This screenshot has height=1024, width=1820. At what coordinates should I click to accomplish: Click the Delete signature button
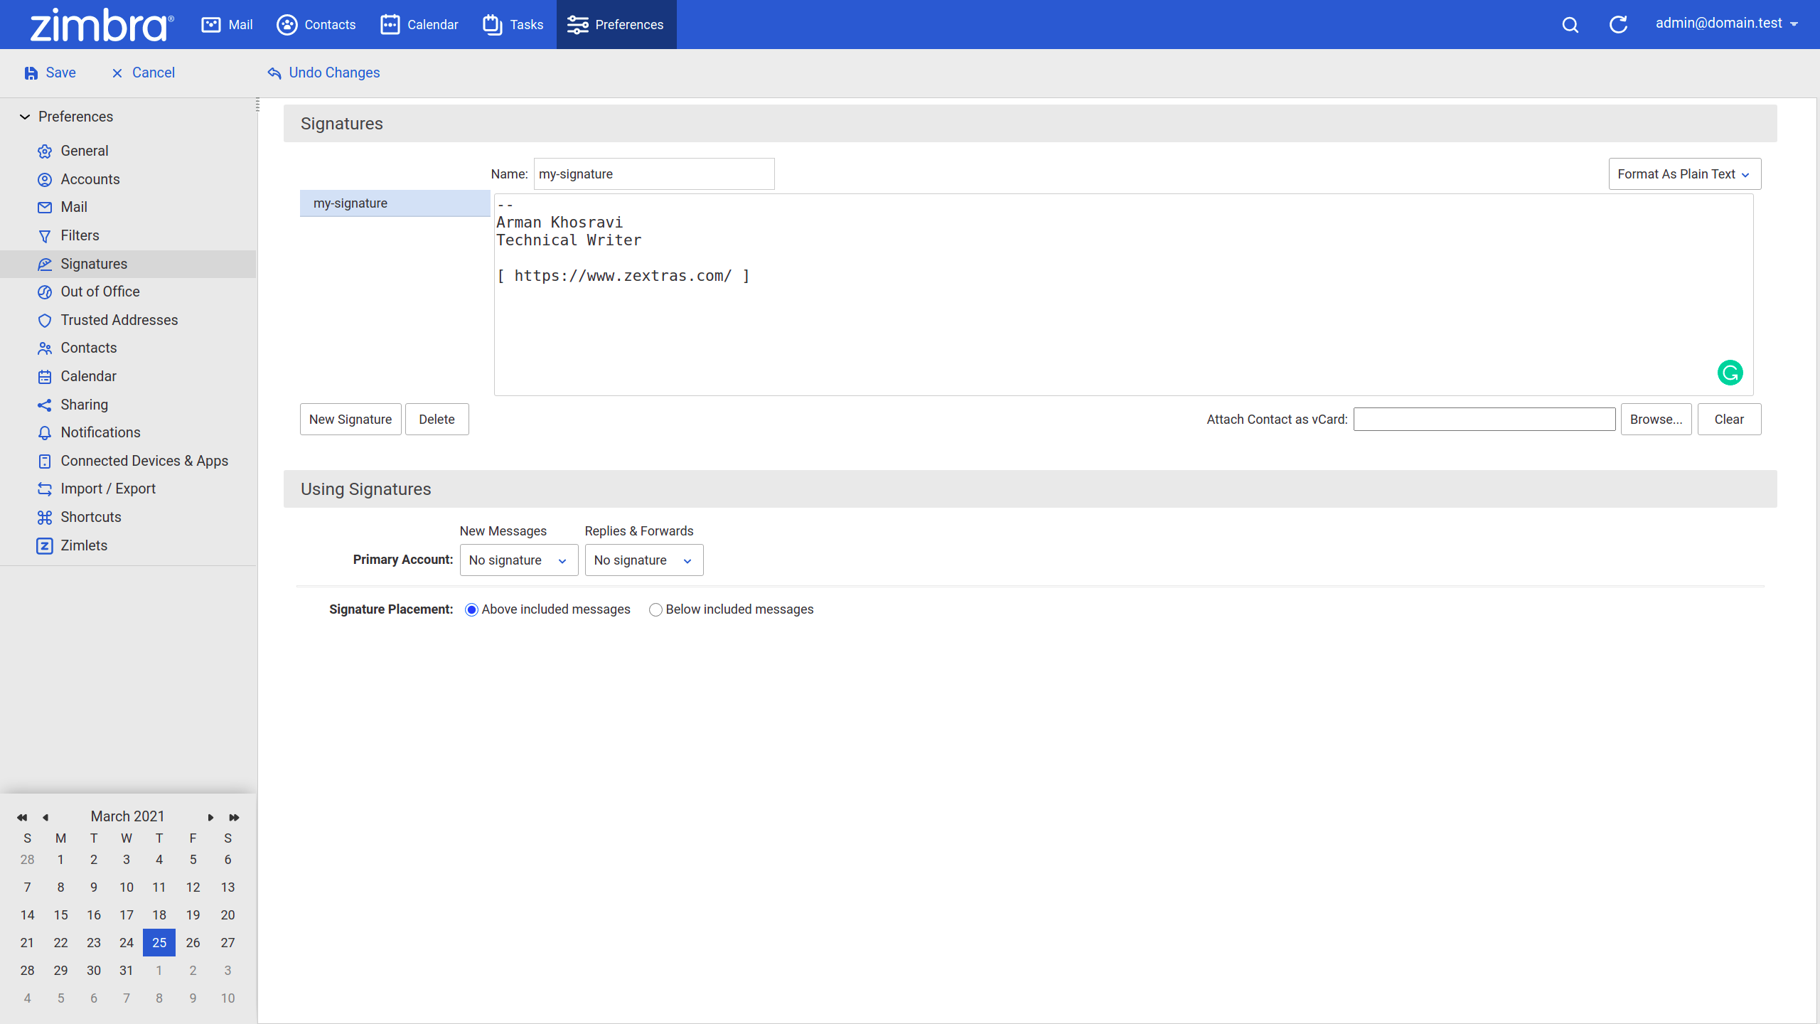pyautogui.click(x=437, y=419)
